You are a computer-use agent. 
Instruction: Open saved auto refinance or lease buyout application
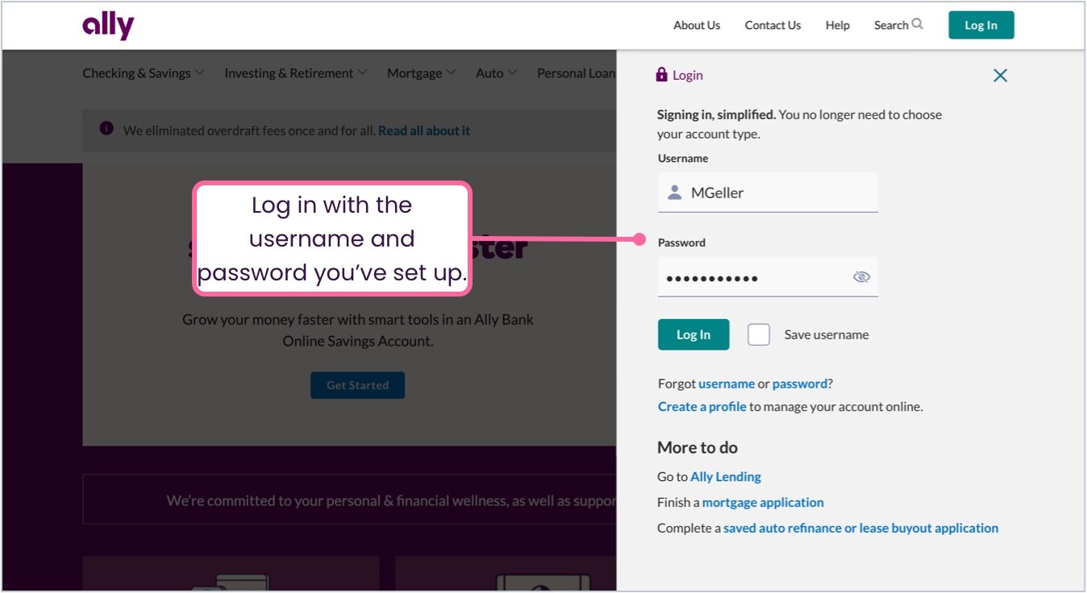click(860, 529)
